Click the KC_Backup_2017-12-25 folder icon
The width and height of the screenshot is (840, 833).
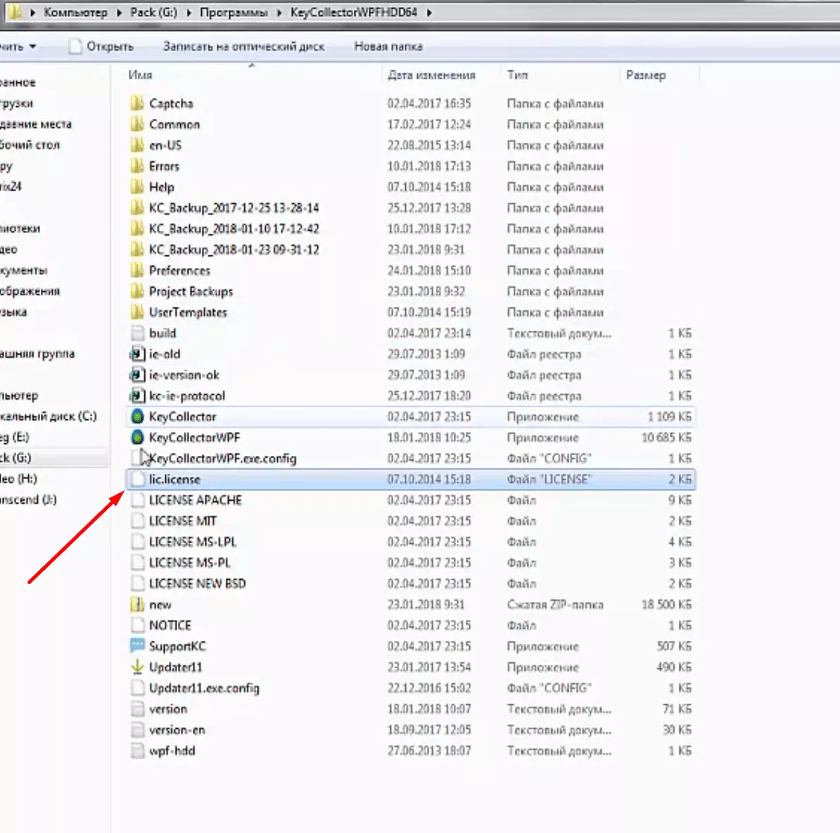tap(137, 208)
